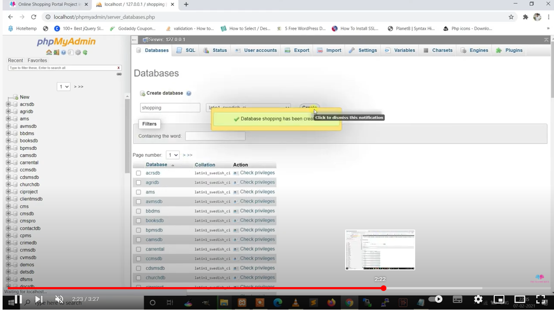
Task: Open phpMyAdmin documentation blue help icon
Action: 64,52
